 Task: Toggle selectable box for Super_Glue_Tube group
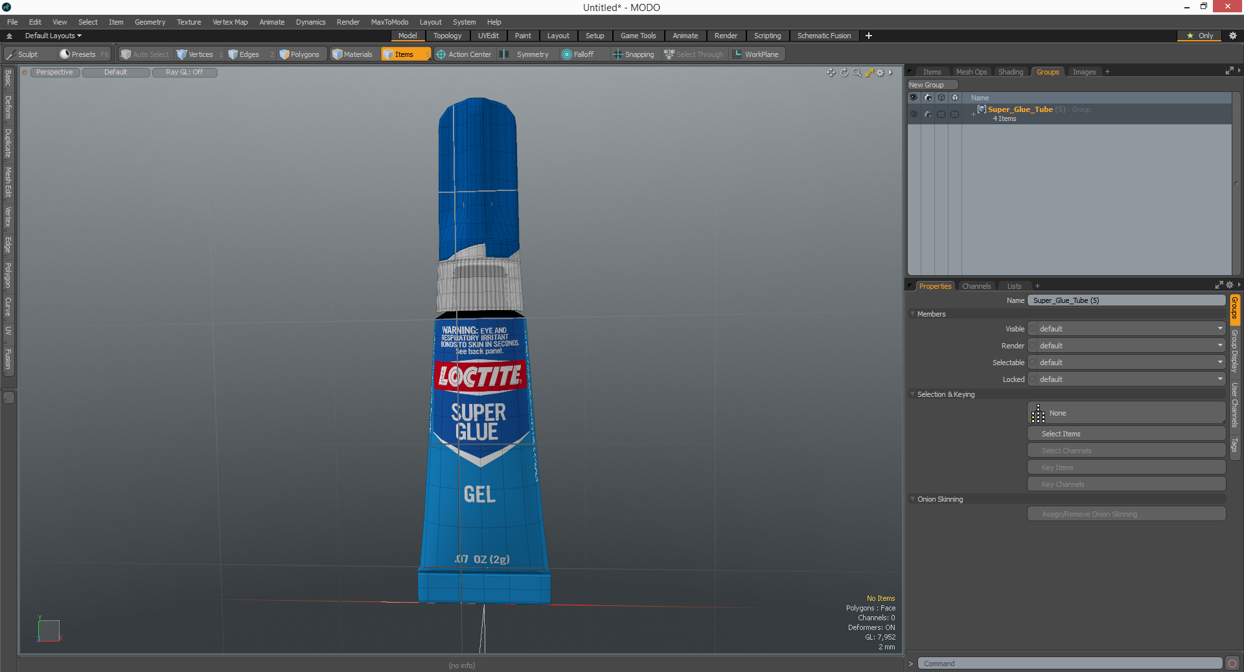click(941, 114)
